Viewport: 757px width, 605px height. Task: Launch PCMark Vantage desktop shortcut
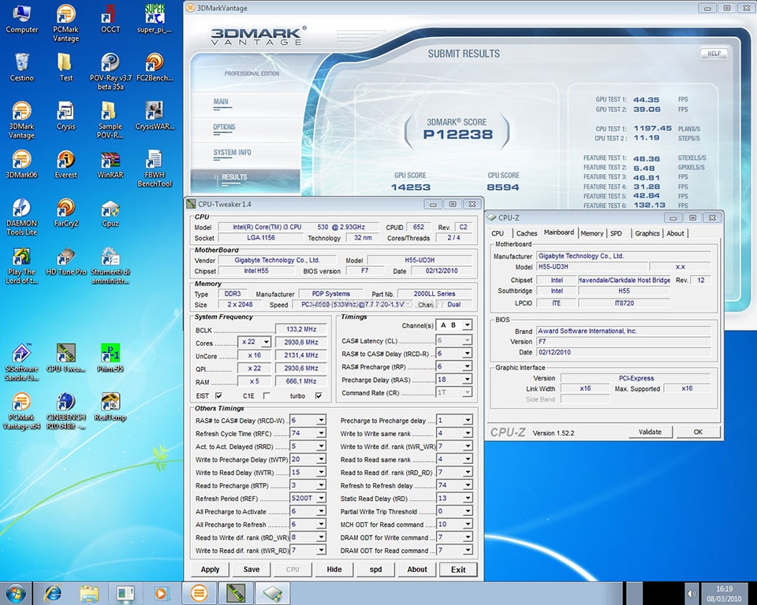[65, 23]
